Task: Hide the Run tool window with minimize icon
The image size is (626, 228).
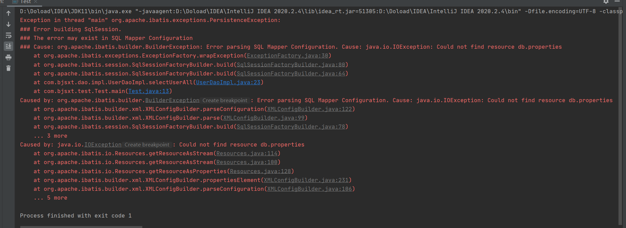Action: [x=617, y=1]
